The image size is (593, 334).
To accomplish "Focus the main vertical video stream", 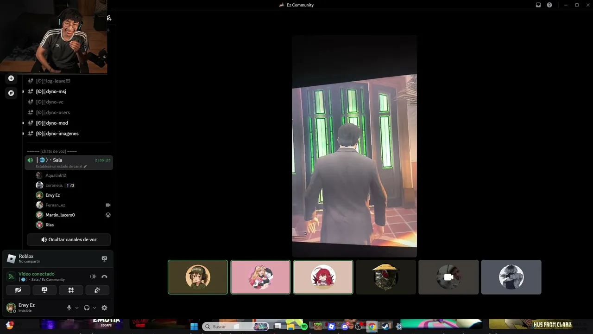I will coord(354,146).
